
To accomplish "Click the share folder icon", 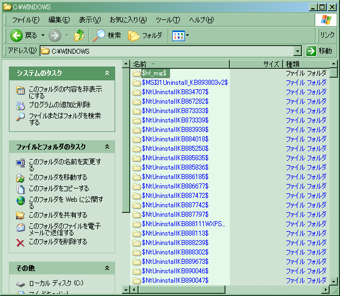I will point(20,215).
